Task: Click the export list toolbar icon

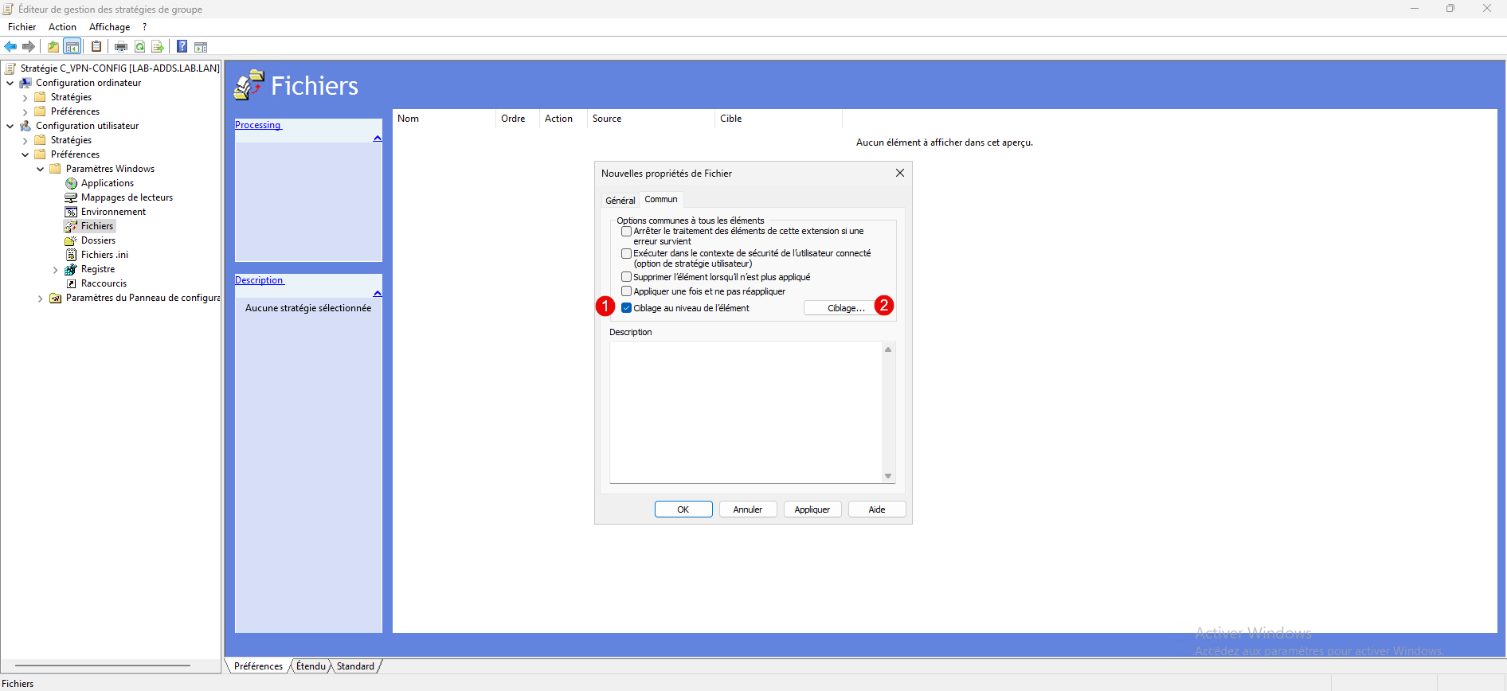Action: 158,47
